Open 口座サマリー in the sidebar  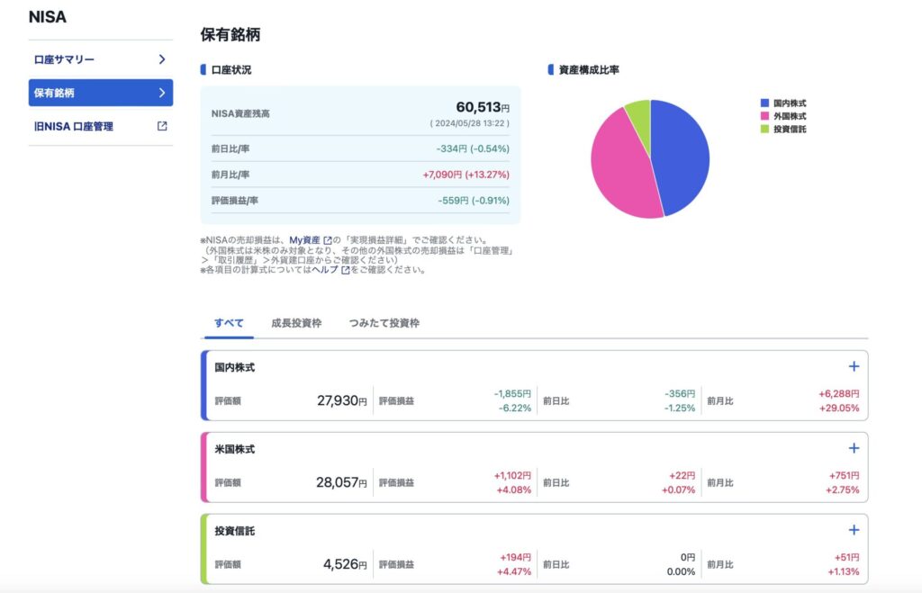tap(101, 59)
